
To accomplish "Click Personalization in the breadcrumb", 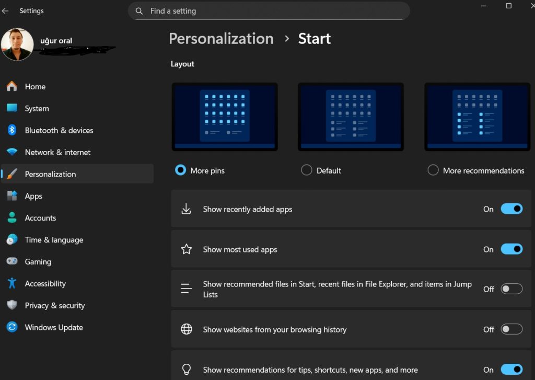I will point(221,38).
